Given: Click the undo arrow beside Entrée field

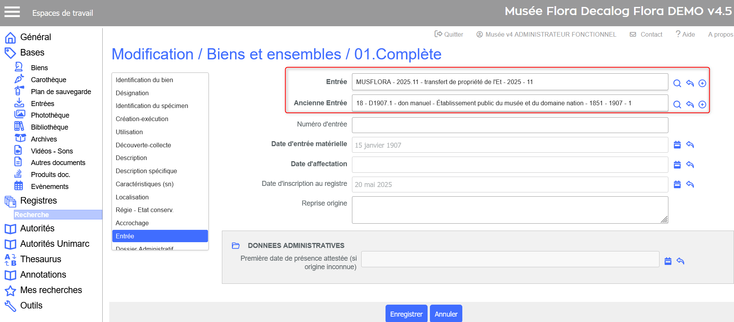Looking at the screenshot, I should pyautogui.click(x=690, y=83).
